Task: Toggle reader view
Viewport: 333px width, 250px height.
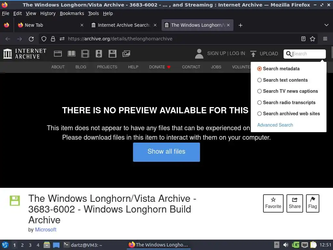Action: tap(303, 39)
